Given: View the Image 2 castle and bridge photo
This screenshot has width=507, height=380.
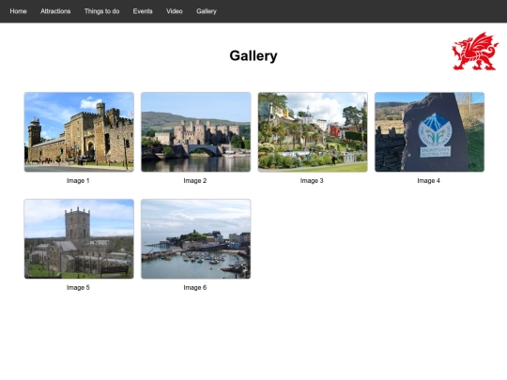Looking at the screenshot, I should point(195,132).
